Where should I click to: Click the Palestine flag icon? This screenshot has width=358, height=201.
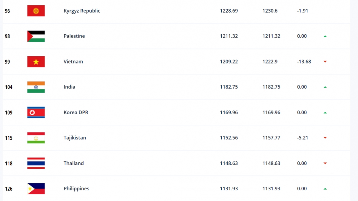click(36, 36)
